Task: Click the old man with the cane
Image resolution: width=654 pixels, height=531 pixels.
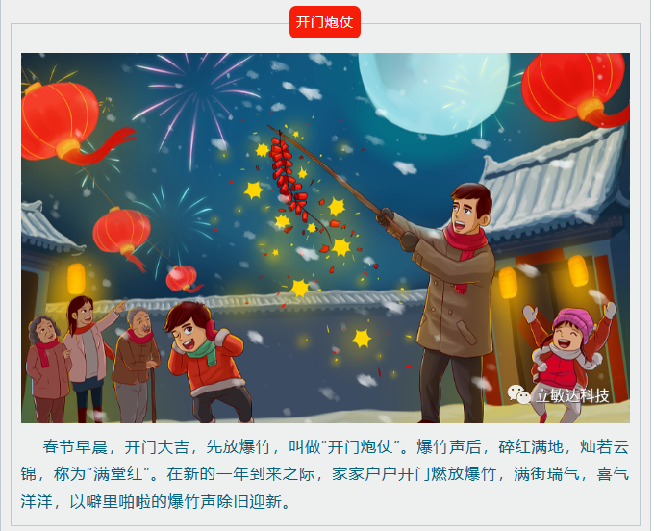Action: pyautogui.click(x=136, y=365)
